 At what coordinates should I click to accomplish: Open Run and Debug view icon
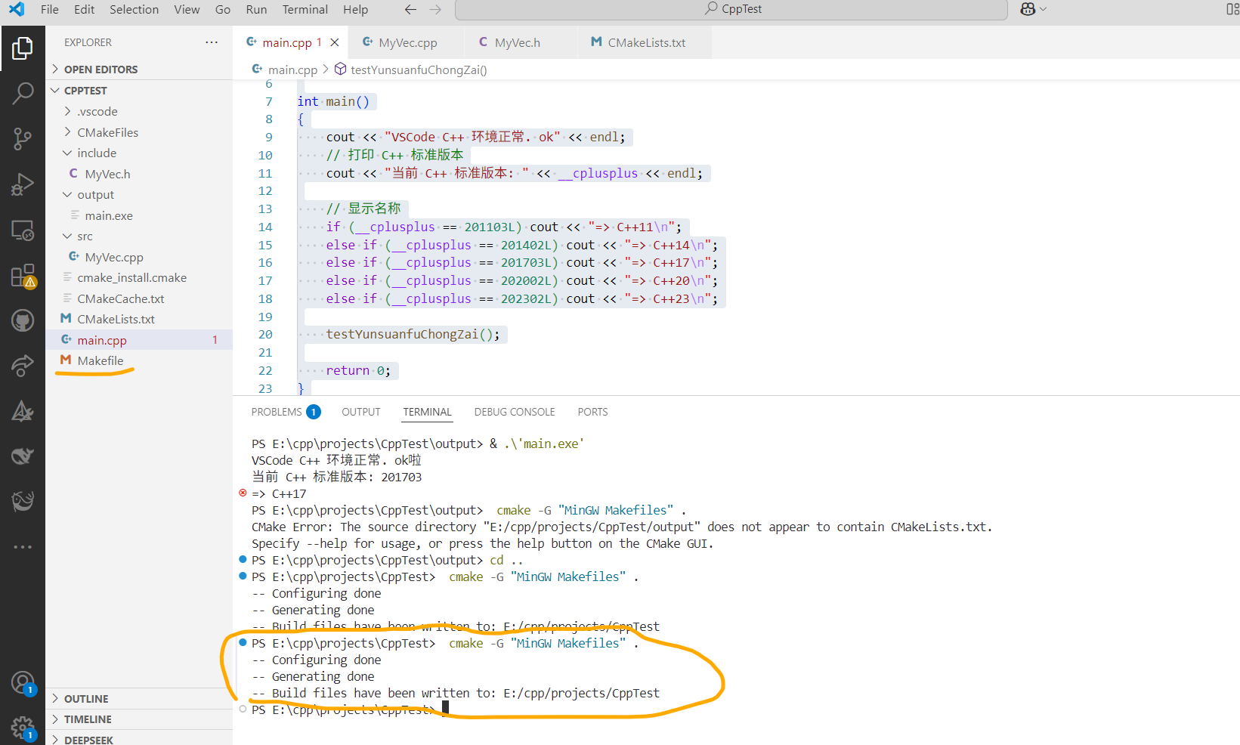point(23,184)
